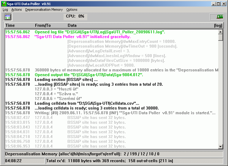Click the green network status icon

click(x=217, y=17)
